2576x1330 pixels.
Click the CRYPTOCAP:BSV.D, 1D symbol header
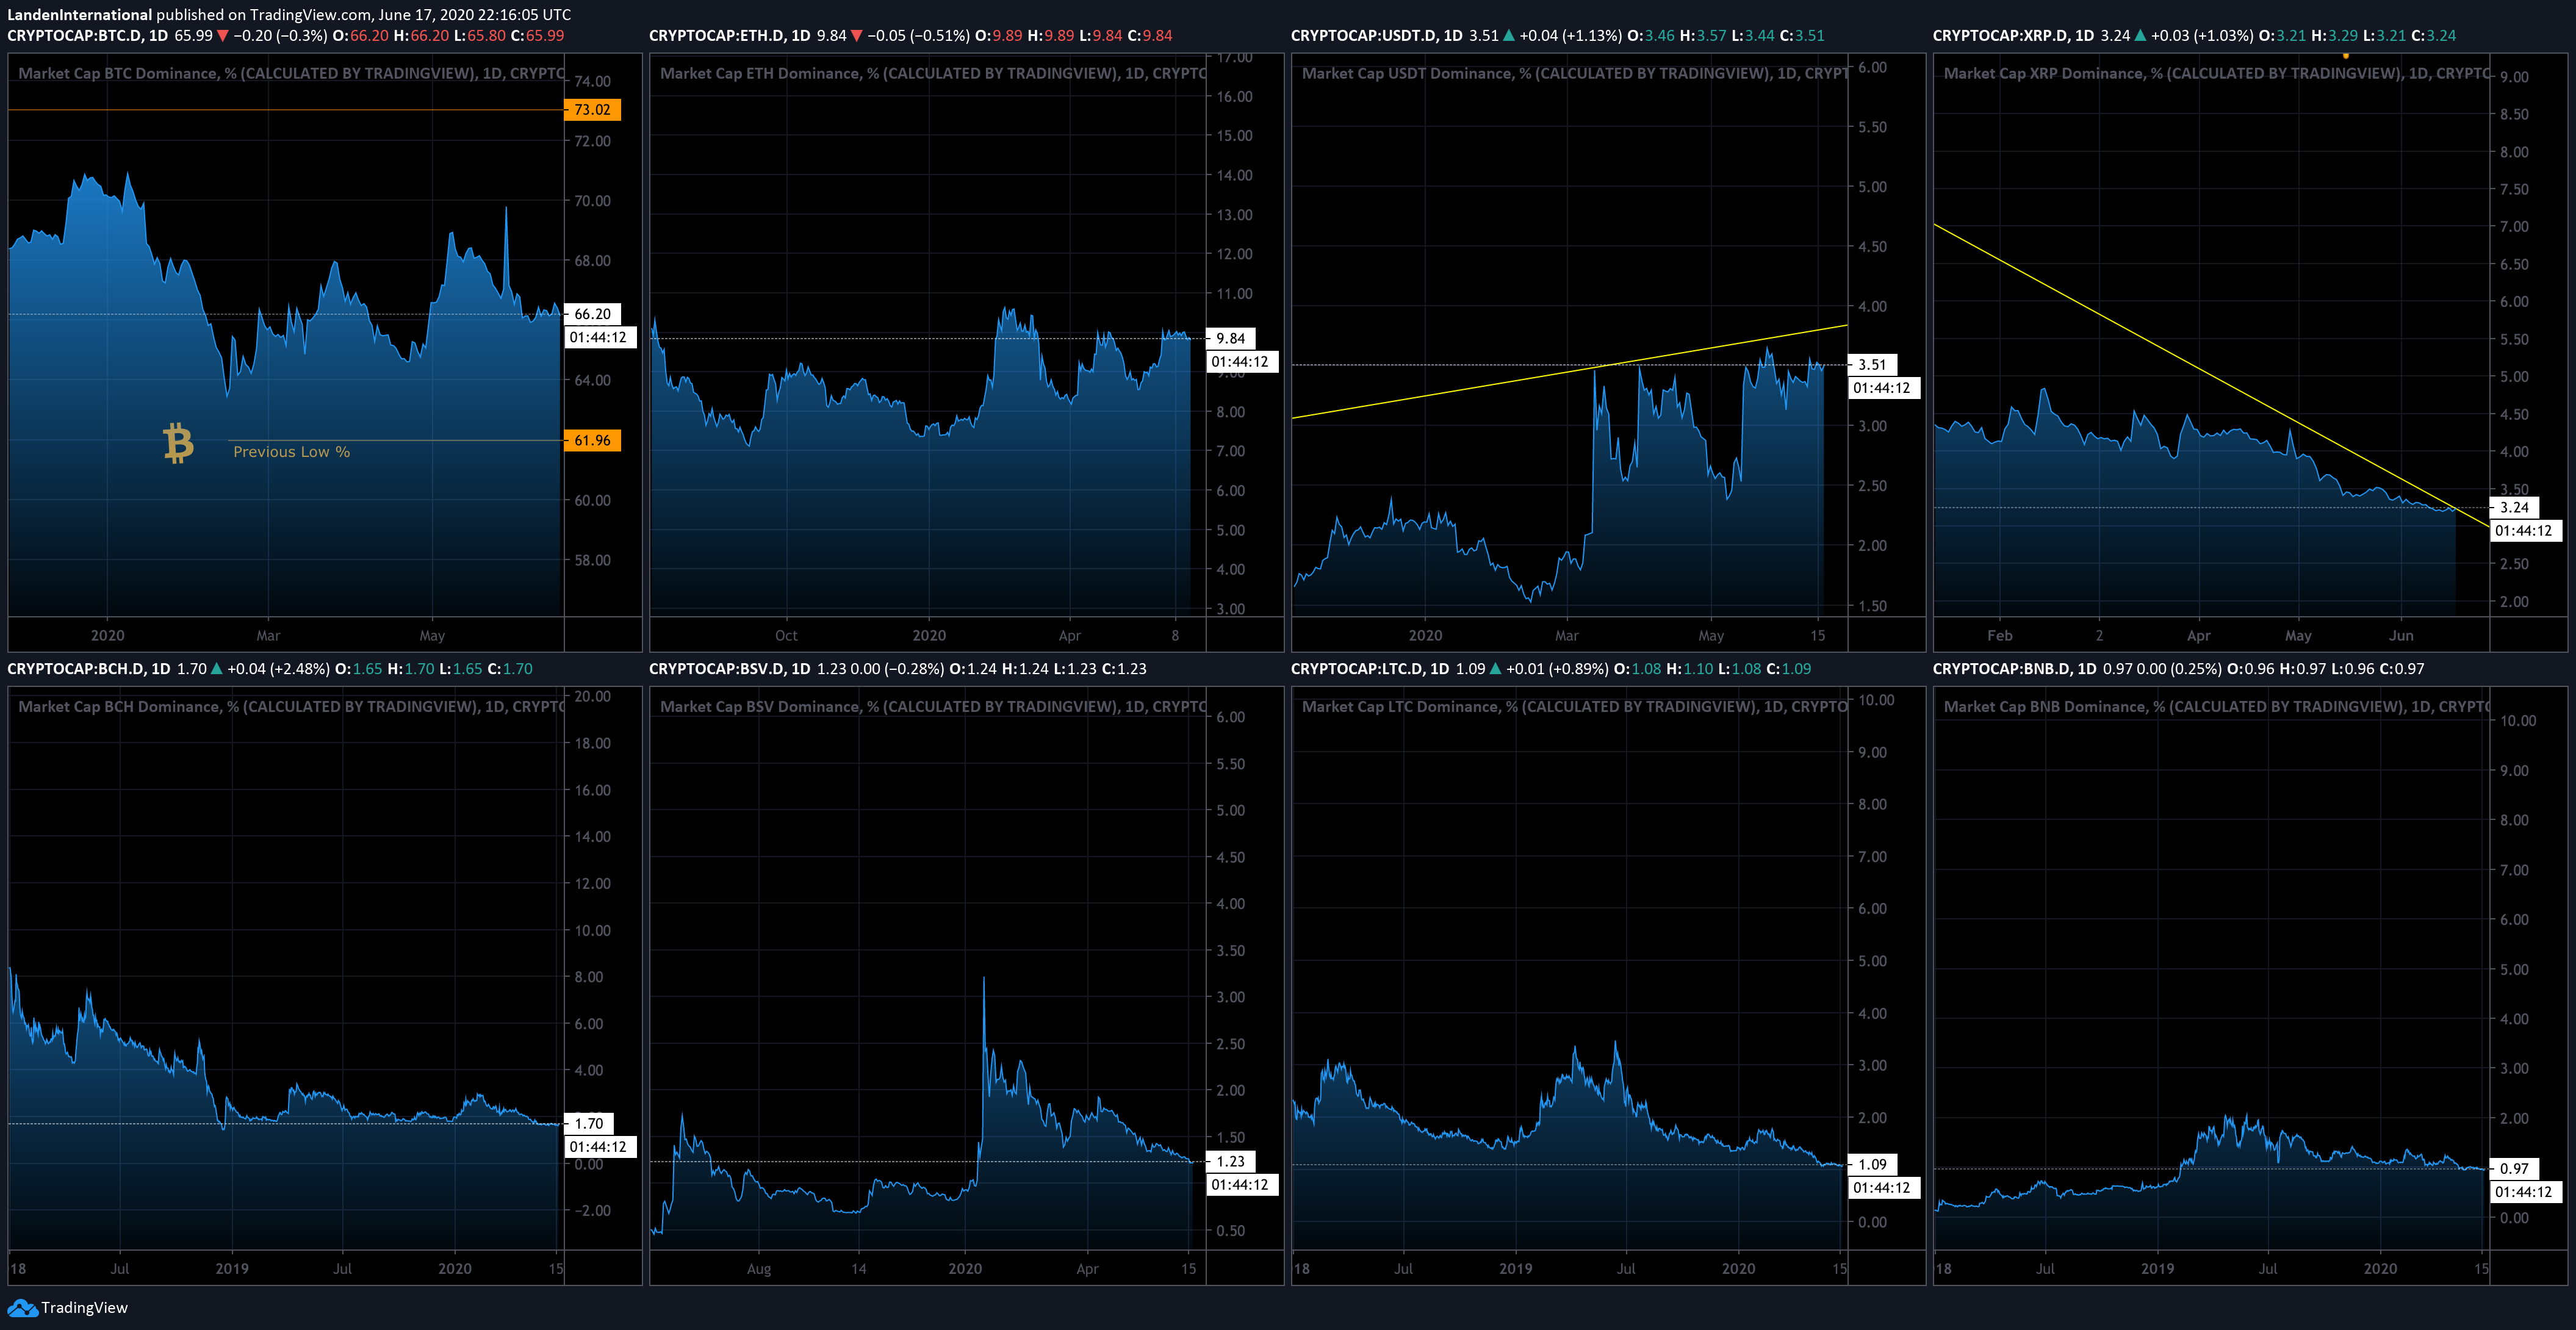[730, 669]
